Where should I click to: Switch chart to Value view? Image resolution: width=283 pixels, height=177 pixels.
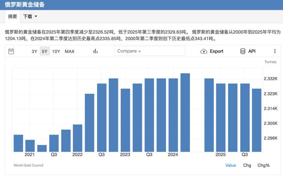pyautogui.click(x=230, y=165)
